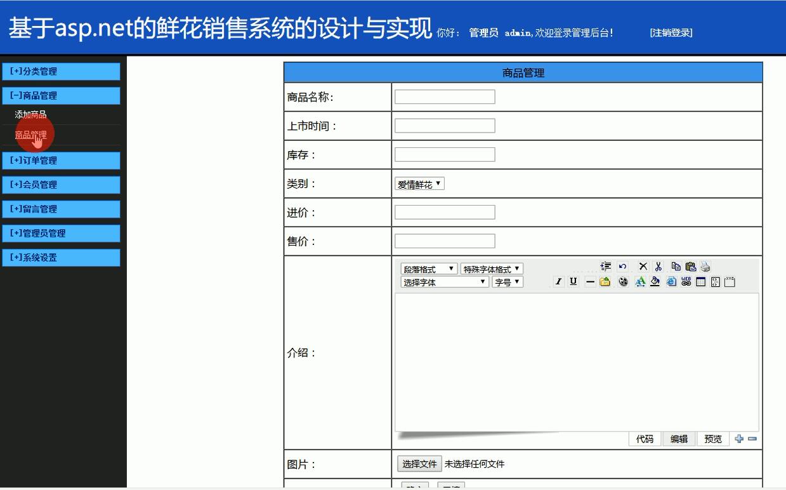Click inside the 介绍 rich text area
Image resolution: width=786 pixels, height=490 pixels.
[577, 362]
